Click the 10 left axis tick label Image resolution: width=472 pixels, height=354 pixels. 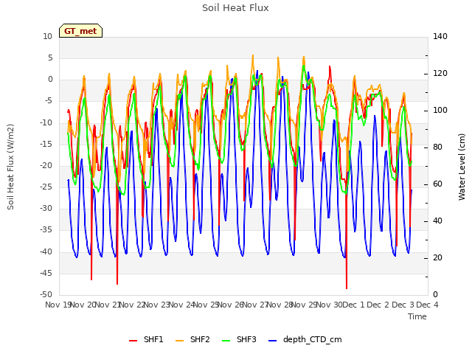47,37
